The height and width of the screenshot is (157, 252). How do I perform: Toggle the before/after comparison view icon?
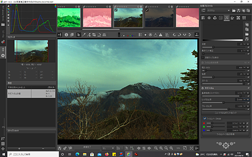coord(72,35)
